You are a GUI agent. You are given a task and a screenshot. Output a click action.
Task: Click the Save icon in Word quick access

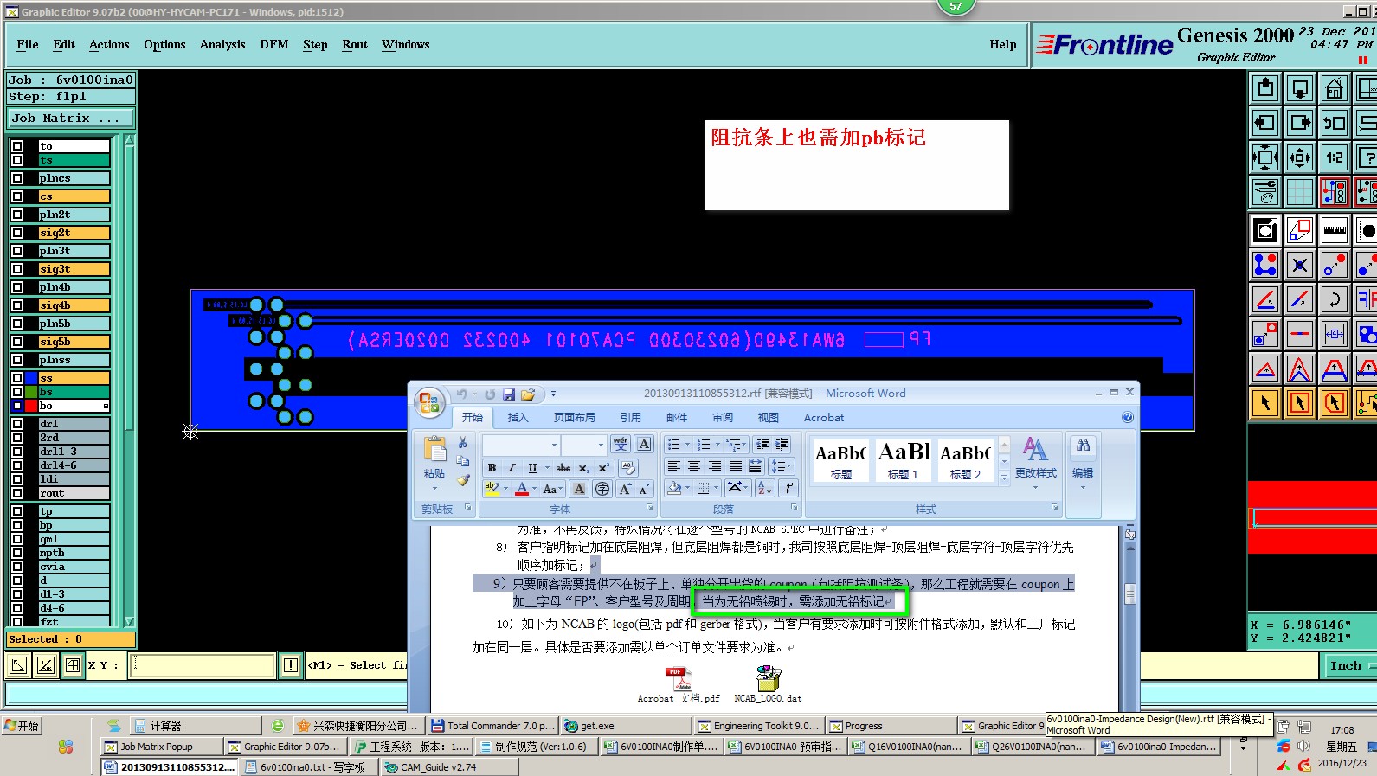509,394
